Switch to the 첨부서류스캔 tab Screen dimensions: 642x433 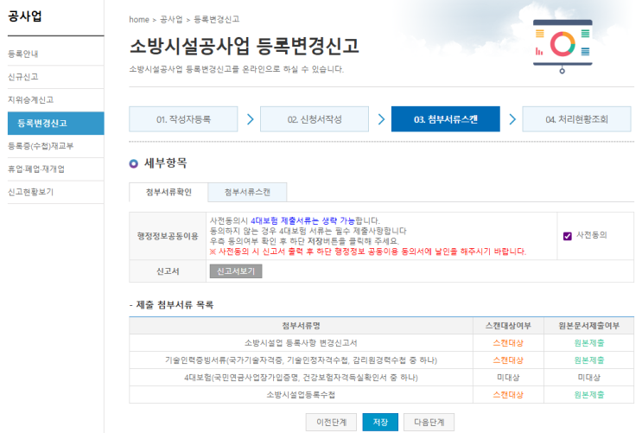(247, 192)
